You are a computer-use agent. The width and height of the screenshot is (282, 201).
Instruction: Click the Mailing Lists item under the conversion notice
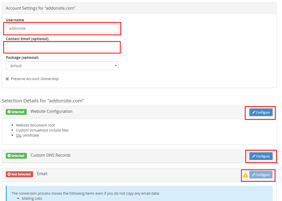click(32, 198)
